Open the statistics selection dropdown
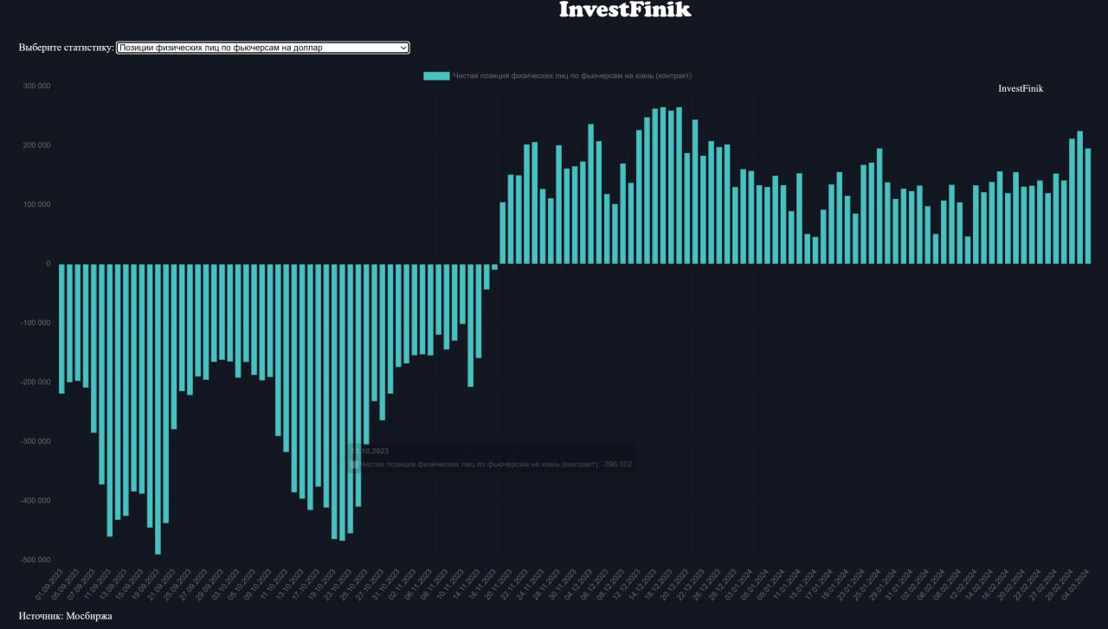 [x=262, y=48]
